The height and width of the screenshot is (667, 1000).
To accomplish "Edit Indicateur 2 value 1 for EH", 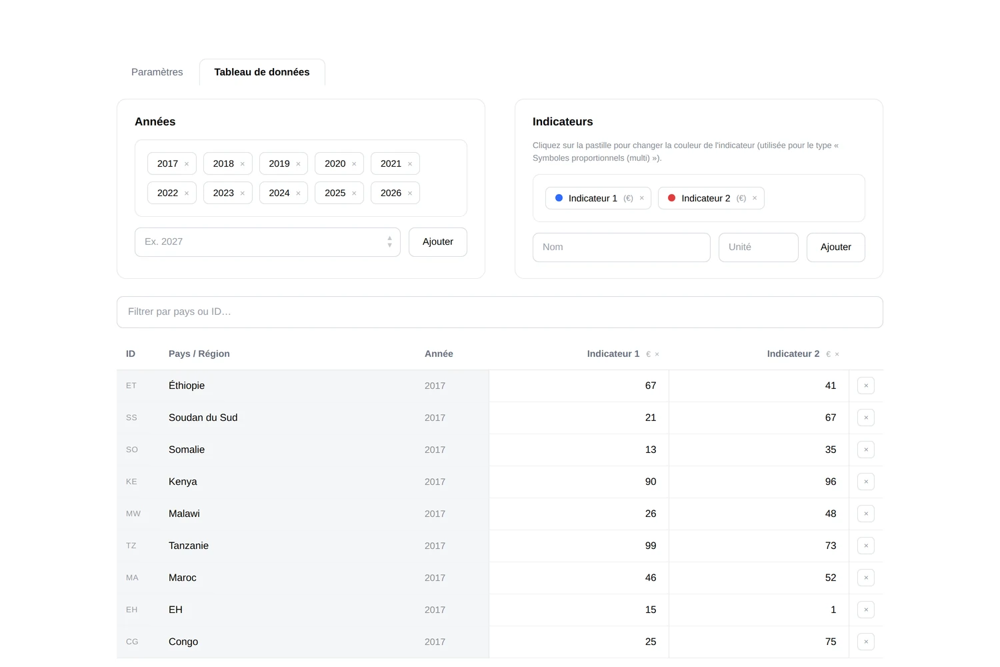I will pyautogui.click(x=759, y=610).
